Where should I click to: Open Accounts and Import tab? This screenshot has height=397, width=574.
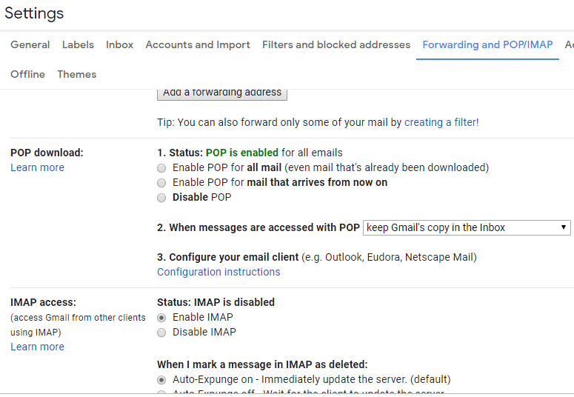point(198,45)
